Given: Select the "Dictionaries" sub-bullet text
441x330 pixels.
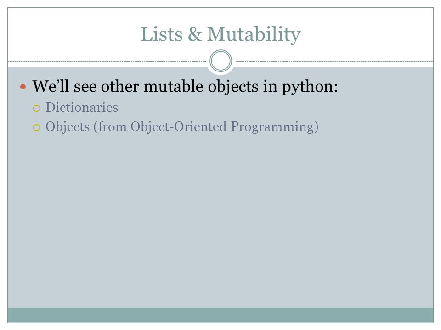Looking at the screenshot, I should (82, 107).
